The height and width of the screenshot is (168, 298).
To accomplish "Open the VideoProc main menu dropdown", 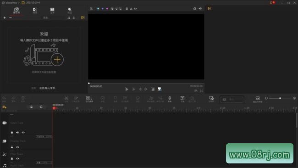I will tap(11, 3).
